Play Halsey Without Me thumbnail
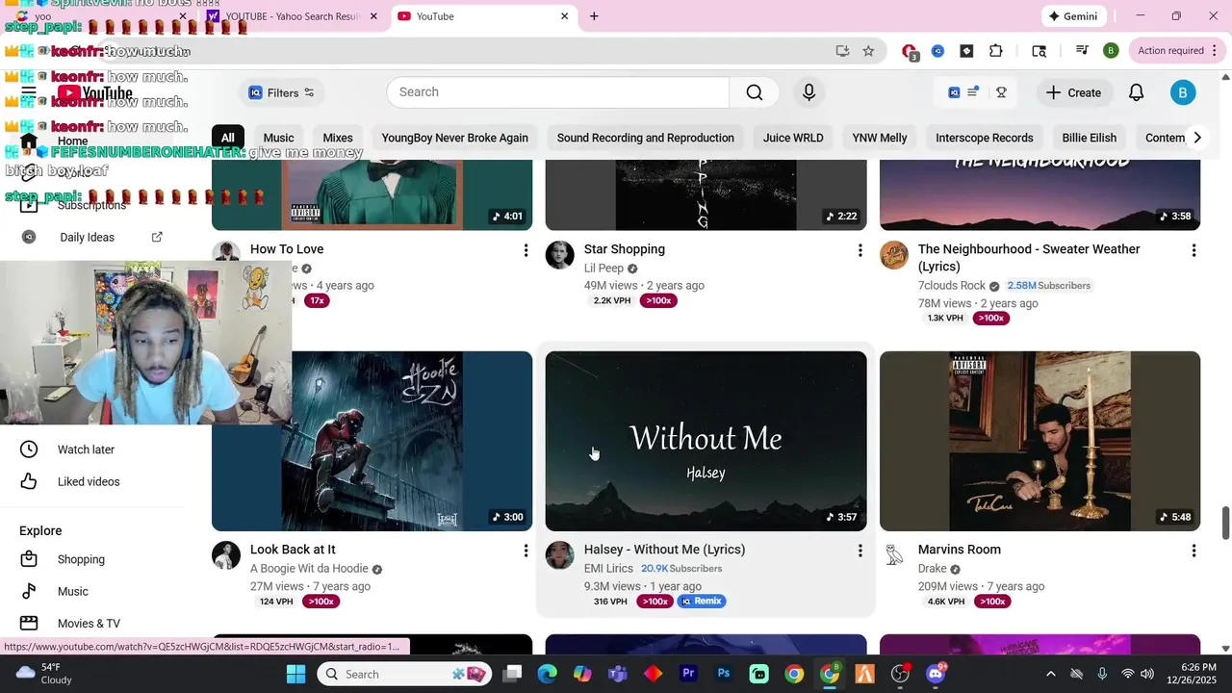This screenshot has height=693, width=1232. click(706, 441)
